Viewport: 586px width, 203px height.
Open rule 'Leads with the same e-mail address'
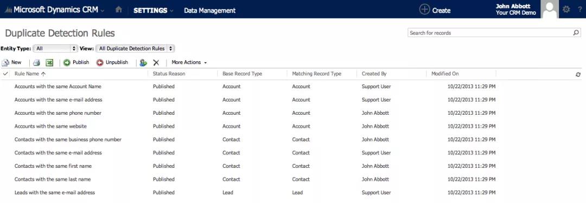pos(55,193)
